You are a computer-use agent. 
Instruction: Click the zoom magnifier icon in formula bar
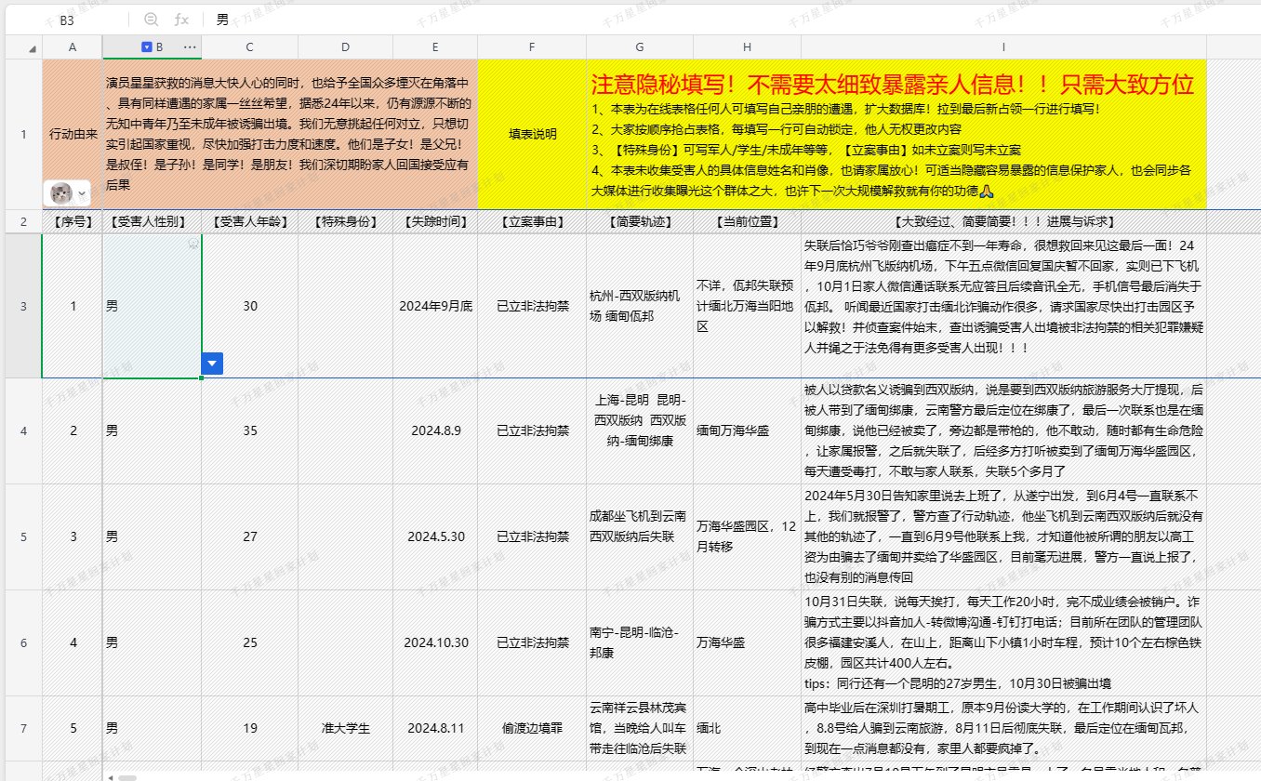pos(152,19)
